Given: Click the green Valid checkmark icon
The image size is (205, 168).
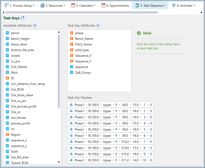Looking at the screenshot, I should pos(139,33).
